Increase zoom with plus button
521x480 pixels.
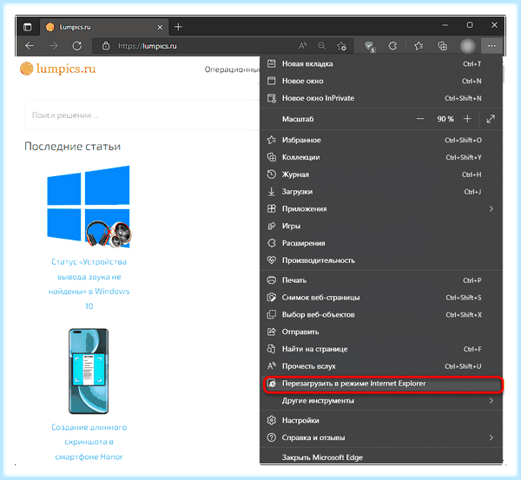click(x=467, y=119)
